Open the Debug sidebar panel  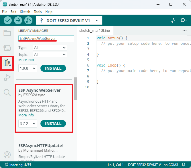pos(7,78)
